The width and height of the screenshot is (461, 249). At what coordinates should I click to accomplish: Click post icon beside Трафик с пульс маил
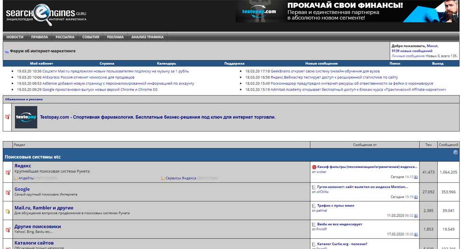[x=314, y=206]
